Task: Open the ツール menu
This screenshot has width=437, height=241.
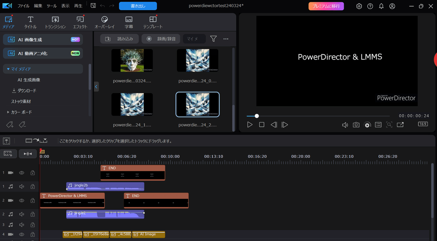Action: [52, 6]
